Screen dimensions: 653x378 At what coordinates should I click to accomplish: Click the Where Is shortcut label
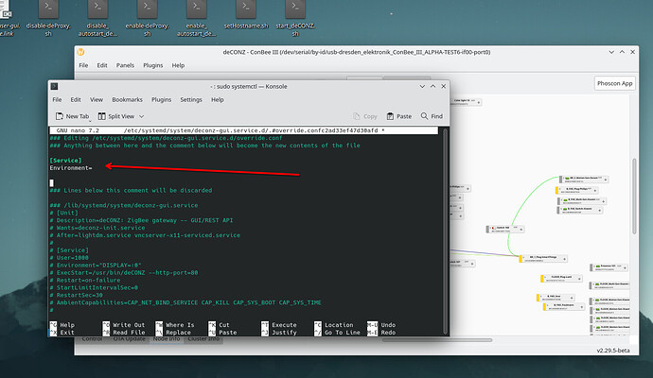point(180,325)
